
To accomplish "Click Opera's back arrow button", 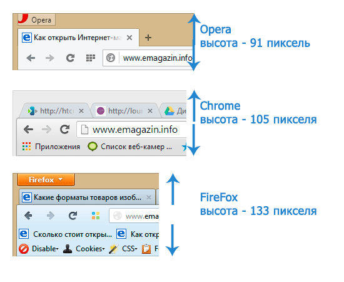I will 31,58.
